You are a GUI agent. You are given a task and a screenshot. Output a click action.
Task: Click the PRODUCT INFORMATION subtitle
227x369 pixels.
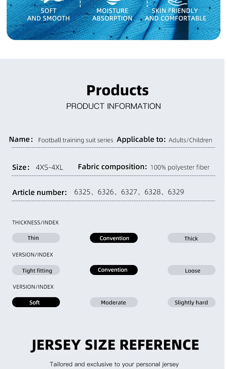pyautogui.click(x=113, y=106)
